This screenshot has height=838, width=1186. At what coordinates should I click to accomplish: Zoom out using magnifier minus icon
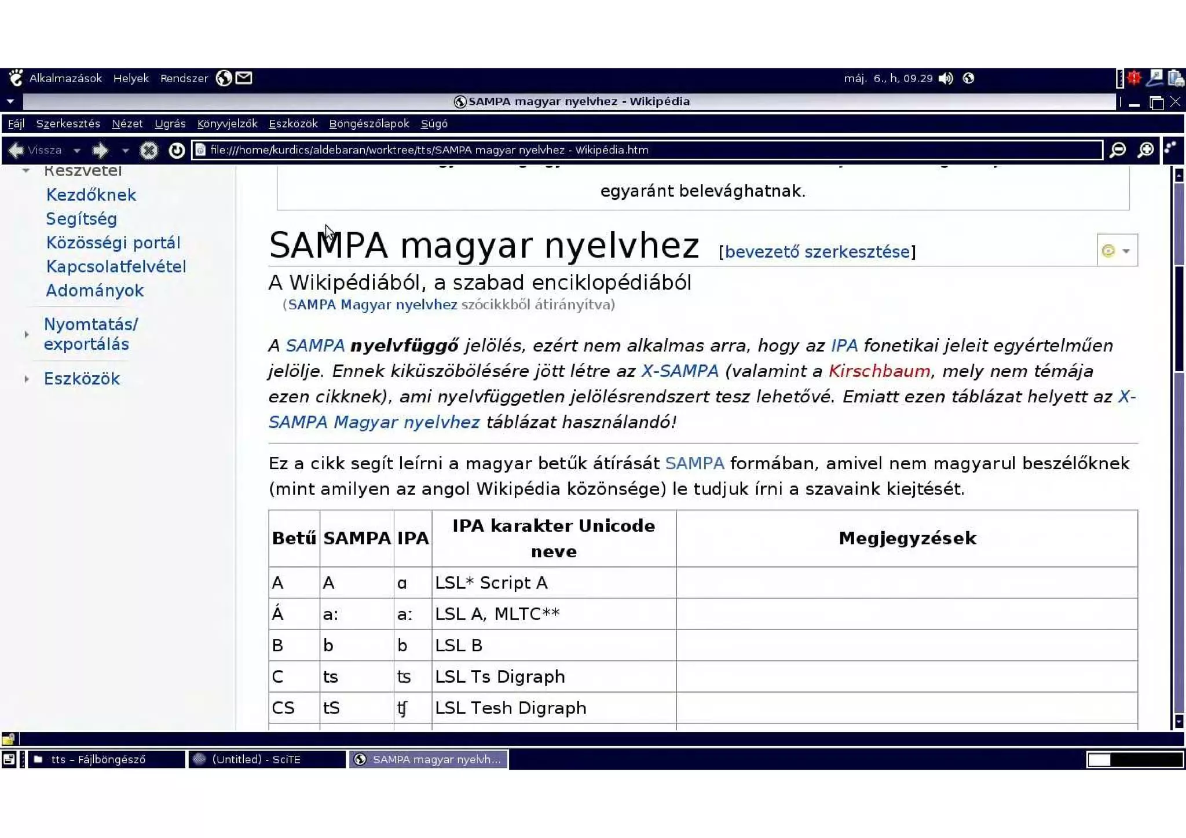click(1118, 151)
